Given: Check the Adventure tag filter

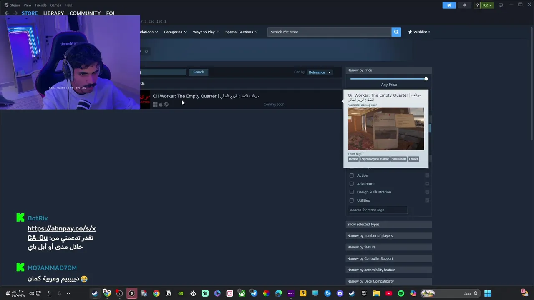Looking at the screenshot, I should [x=351, y=184].
